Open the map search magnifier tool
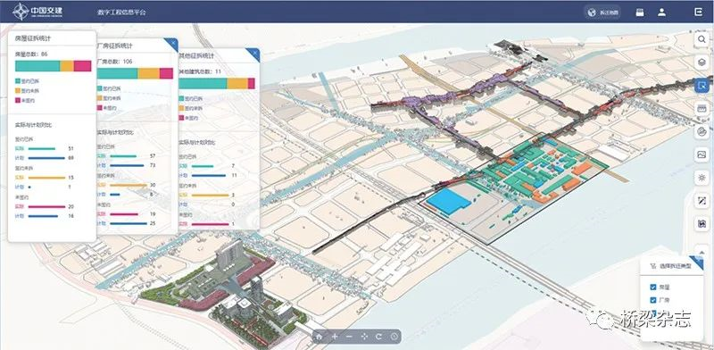 click(x=702, y=39)
